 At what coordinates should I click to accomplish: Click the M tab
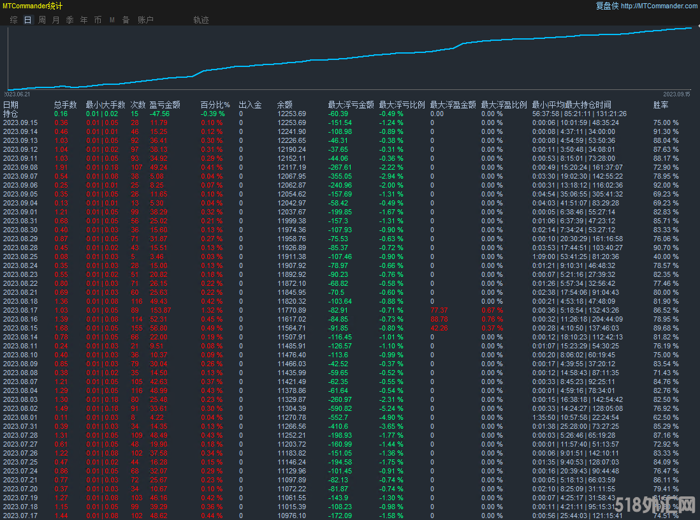112,20
